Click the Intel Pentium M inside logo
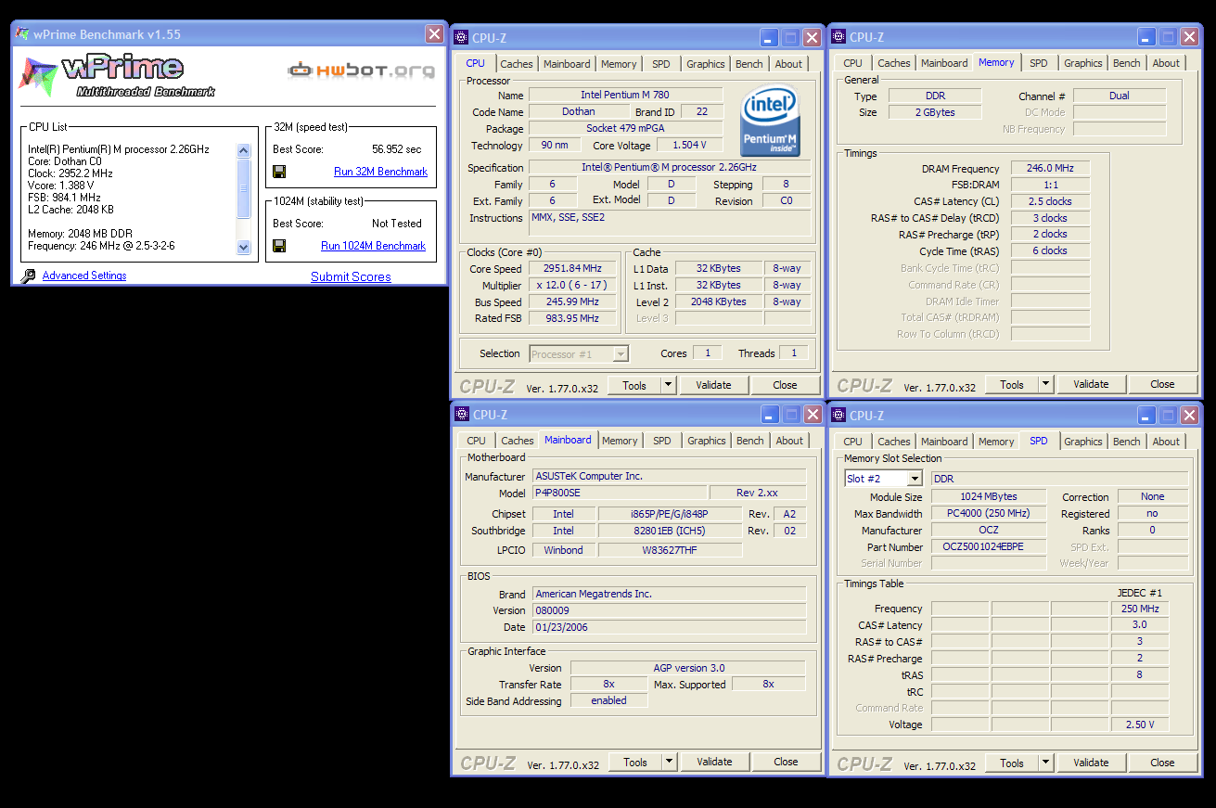This screenshot has height=808, width=1216. pyautogui.click(x=770, y=122)
